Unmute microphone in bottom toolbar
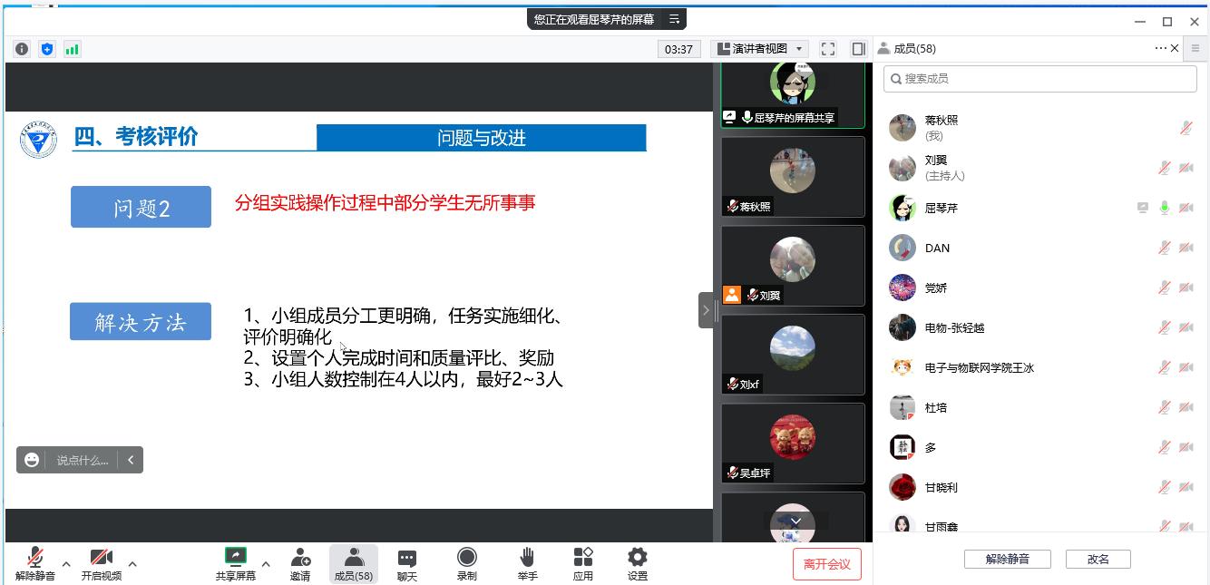 [35, 557]
